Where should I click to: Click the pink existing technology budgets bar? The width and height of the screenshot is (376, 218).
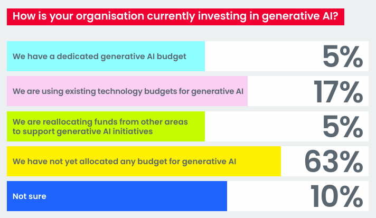coord(127,91)
